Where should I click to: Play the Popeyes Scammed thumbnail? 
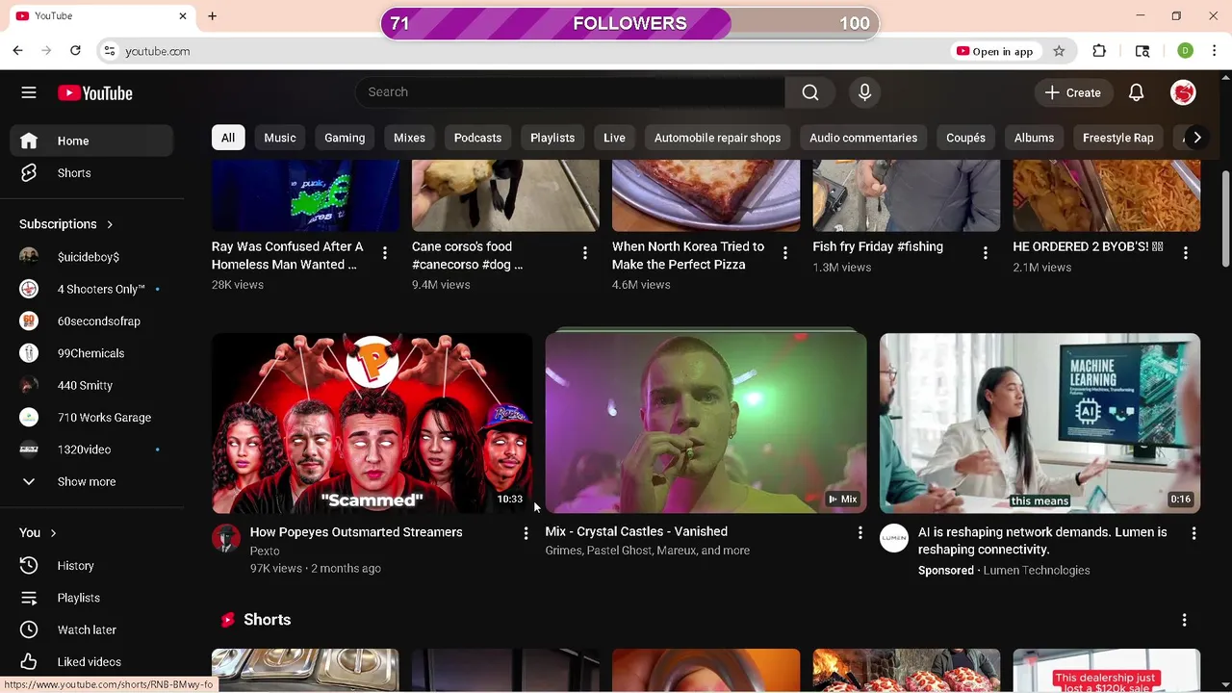tap(372, 423)
